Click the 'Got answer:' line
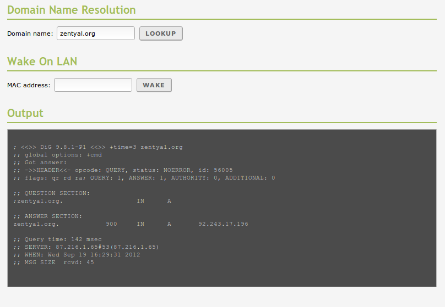This screenshot has height=307, width=445. 40,163
